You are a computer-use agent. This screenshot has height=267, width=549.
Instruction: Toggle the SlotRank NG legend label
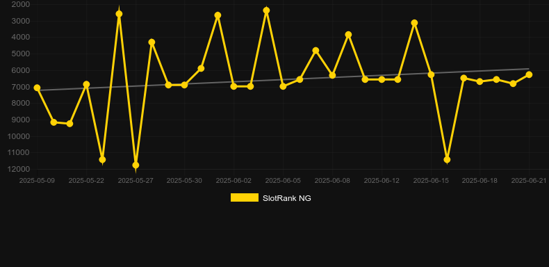287,198
